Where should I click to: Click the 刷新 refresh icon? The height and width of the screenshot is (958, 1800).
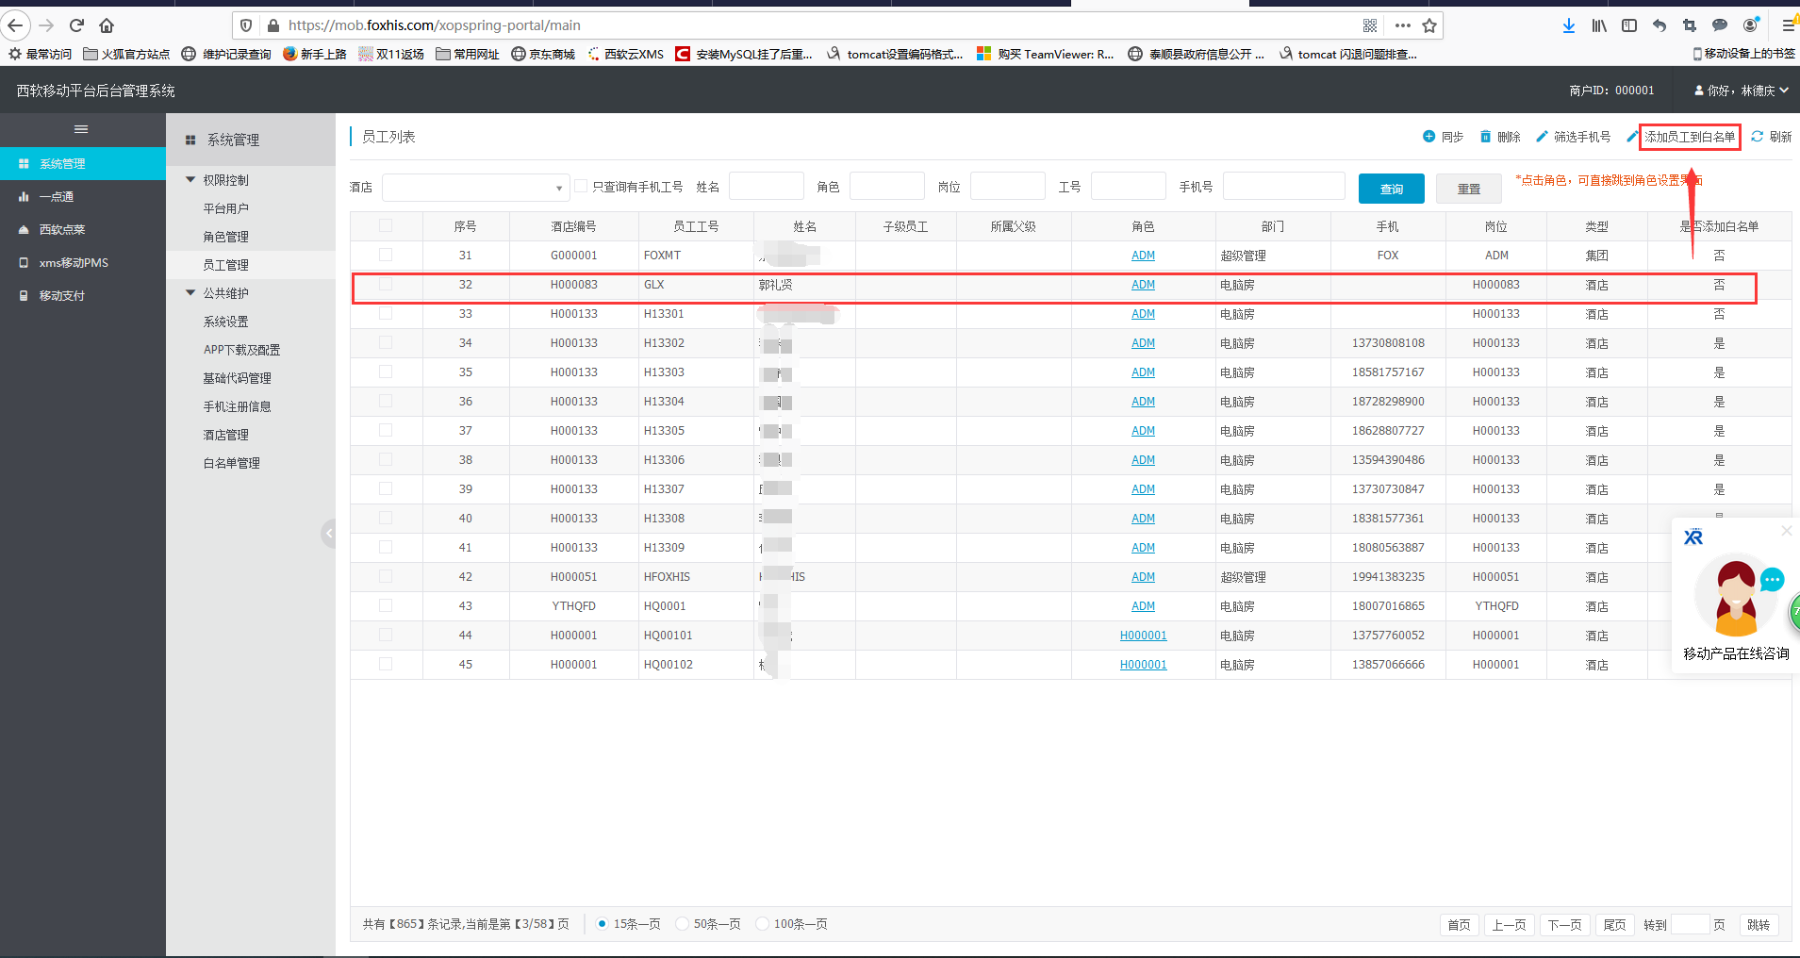coord(1758,137)
